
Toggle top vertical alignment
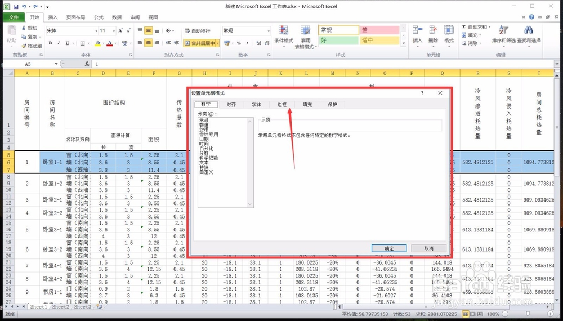pos(140,31)
